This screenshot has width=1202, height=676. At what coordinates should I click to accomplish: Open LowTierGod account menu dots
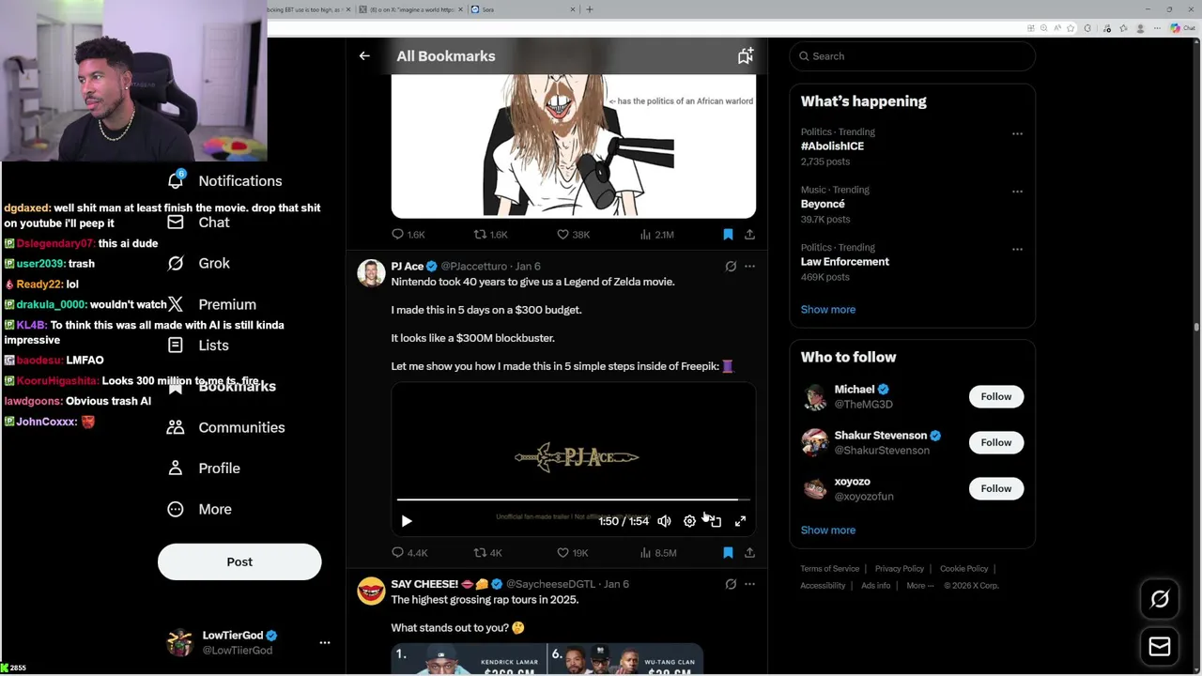[x=325, y=643]
